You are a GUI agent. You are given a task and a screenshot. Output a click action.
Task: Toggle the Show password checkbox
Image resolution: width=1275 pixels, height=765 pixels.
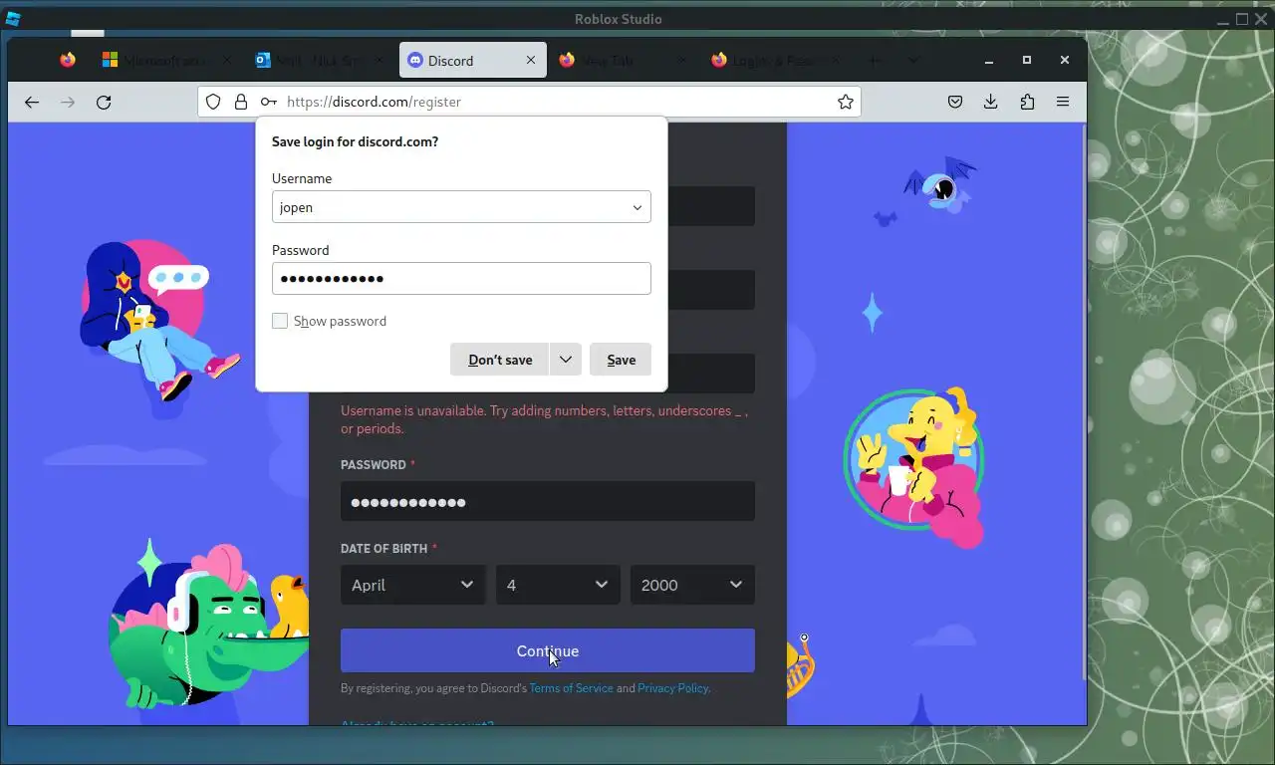280,321
